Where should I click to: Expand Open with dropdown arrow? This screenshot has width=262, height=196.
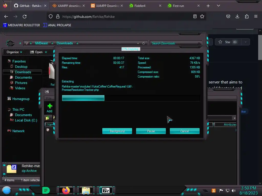pyautogui.click(x=46, y=52)
